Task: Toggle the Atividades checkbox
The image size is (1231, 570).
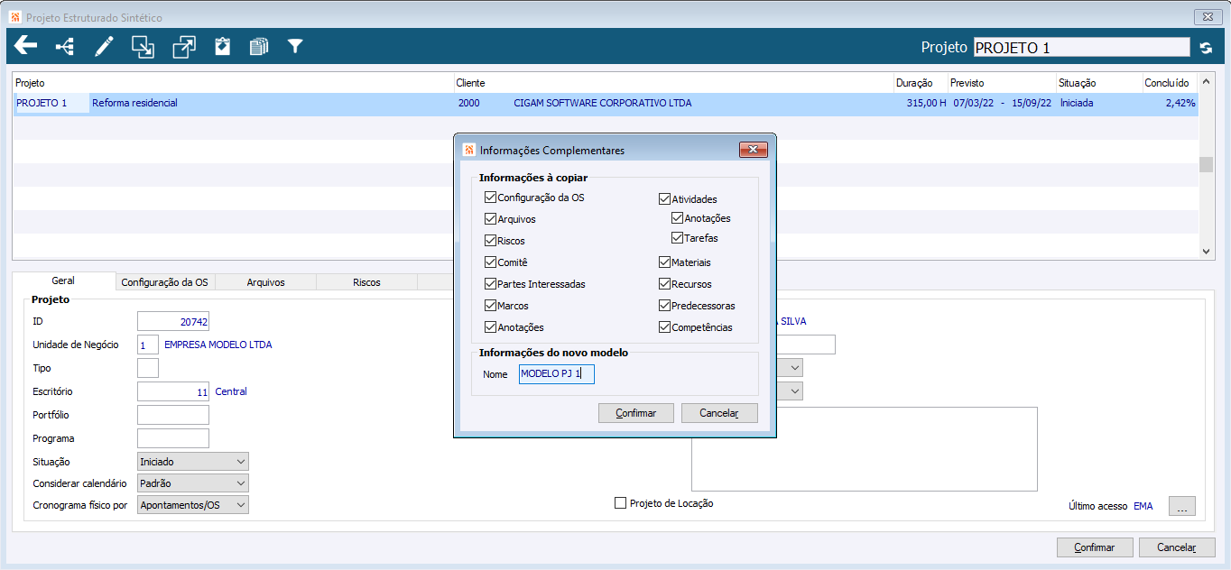Action: 664,198
